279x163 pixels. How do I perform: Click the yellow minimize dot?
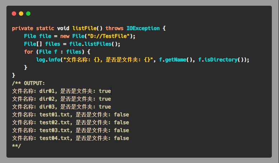click(21, 14)
